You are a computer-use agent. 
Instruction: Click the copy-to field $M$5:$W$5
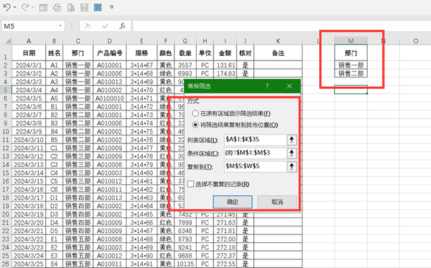click(x=255, y=166)
